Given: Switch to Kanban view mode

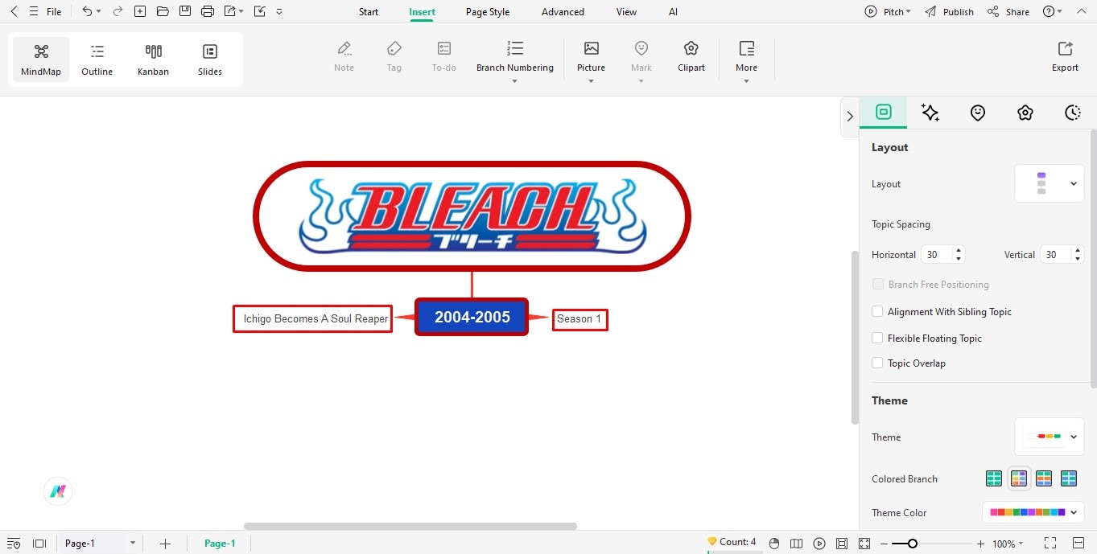Looking at the screenshot, I should pyautogui.click(x=153, y=59).
